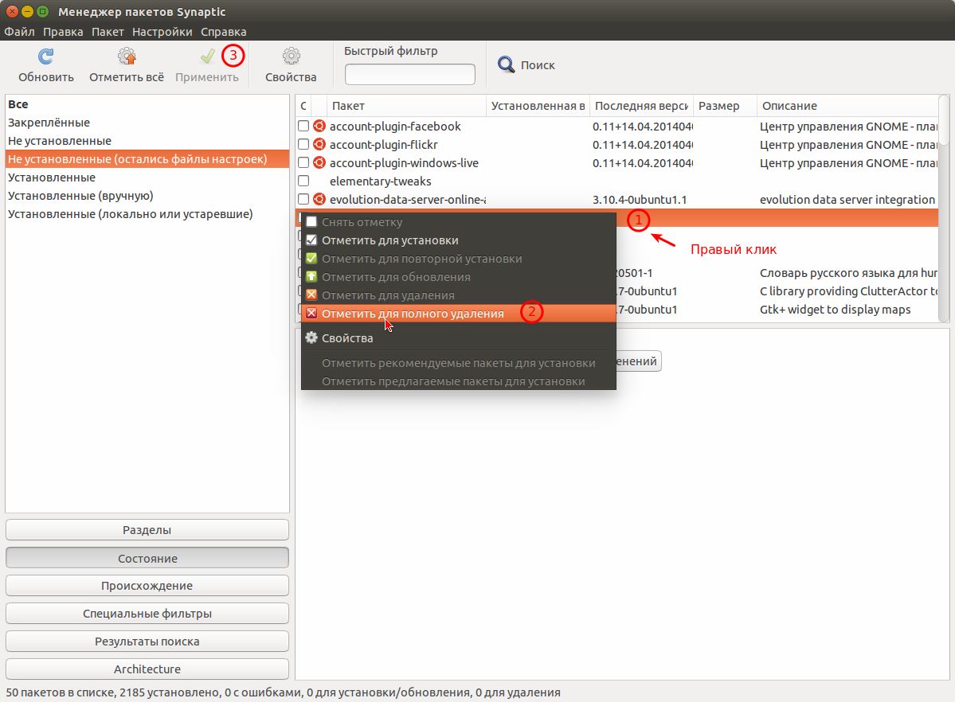Sort by the Описание column header
Image resolution: width=955 pixels, height=702 pixels.
pos(847,106)
